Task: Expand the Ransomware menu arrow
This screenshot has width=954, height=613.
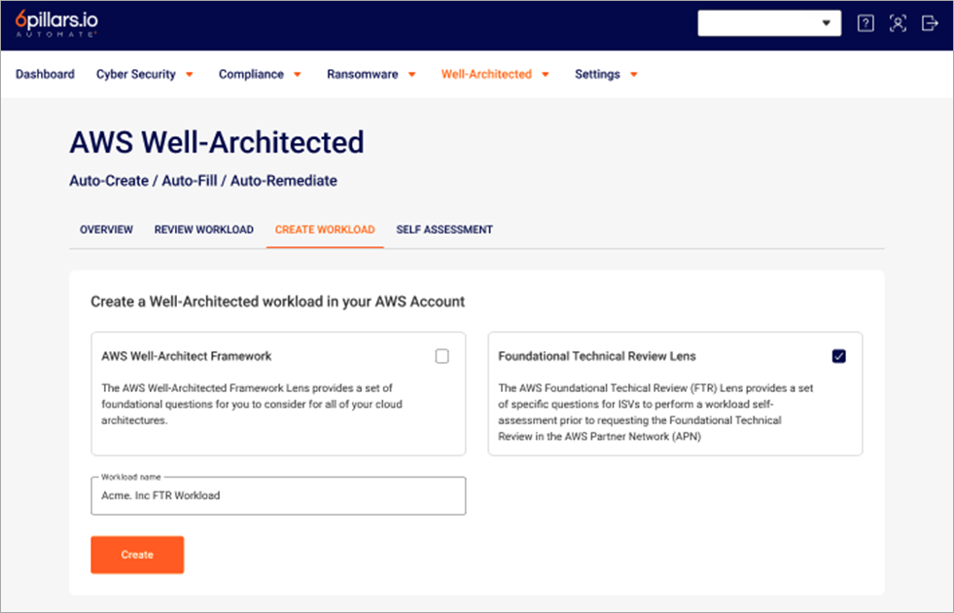Action: (x=412, y=74)
